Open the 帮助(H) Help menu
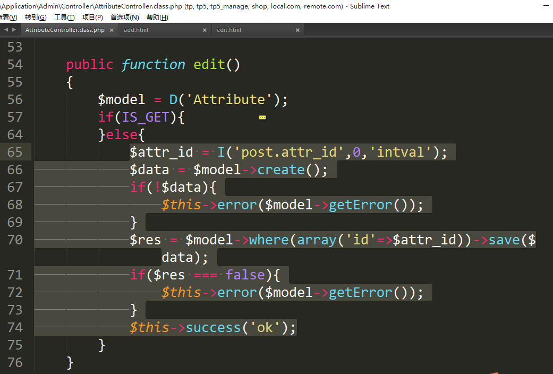The image size is (553, 374). pos(157,18)
